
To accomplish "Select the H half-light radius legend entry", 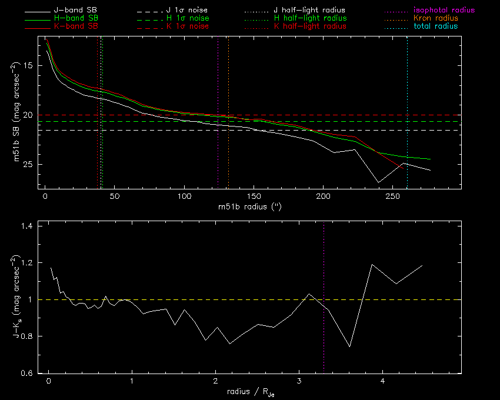I will point(309,19).
